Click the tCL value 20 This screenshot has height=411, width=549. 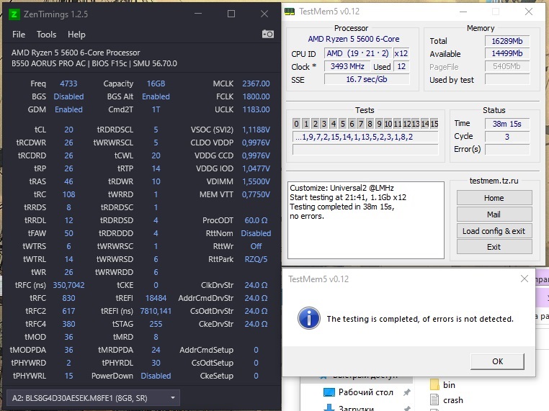[x=68, y=130]
